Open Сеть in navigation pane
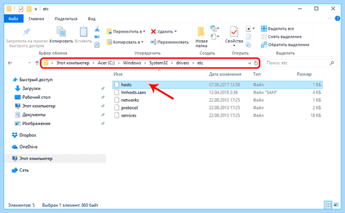This screenshot has height=213, width=345. [20, 170]
